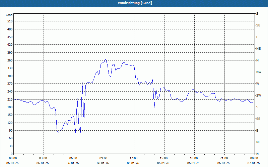The width and height of the screenshot is (268, 167).
Task: Click the blue line's peak near 360 after 09:00
Action: [x=106, y=59]
